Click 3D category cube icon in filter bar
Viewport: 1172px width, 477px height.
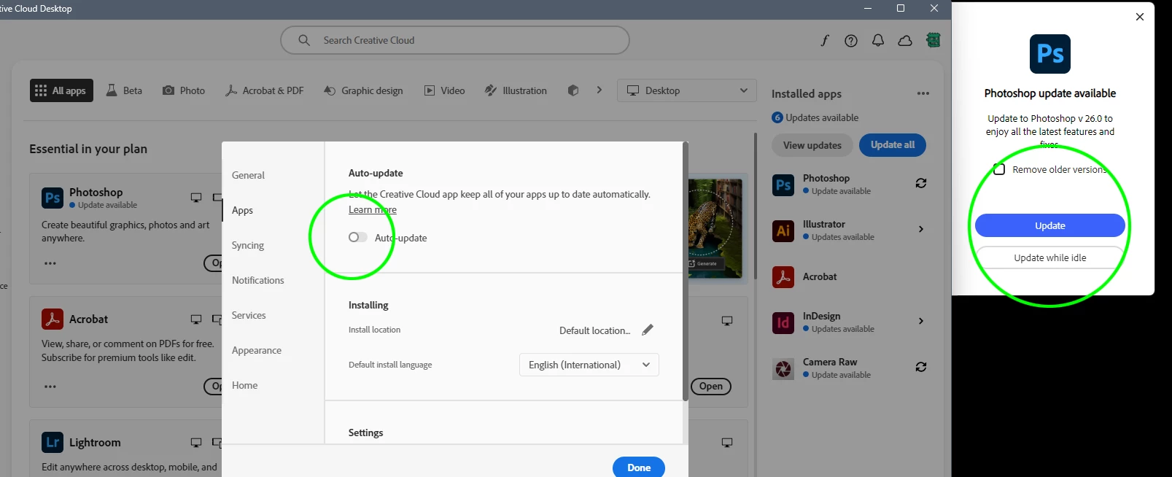click(x=573, y=90)
